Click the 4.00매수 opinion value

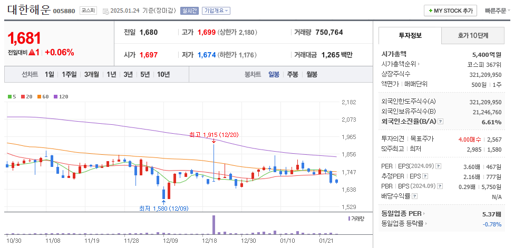[x=470, y=139]
